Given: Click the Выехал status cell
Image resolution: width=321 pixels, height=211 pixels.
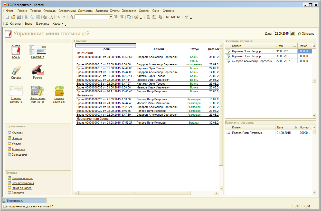Looking at the screenshot, I should (194, 123).
